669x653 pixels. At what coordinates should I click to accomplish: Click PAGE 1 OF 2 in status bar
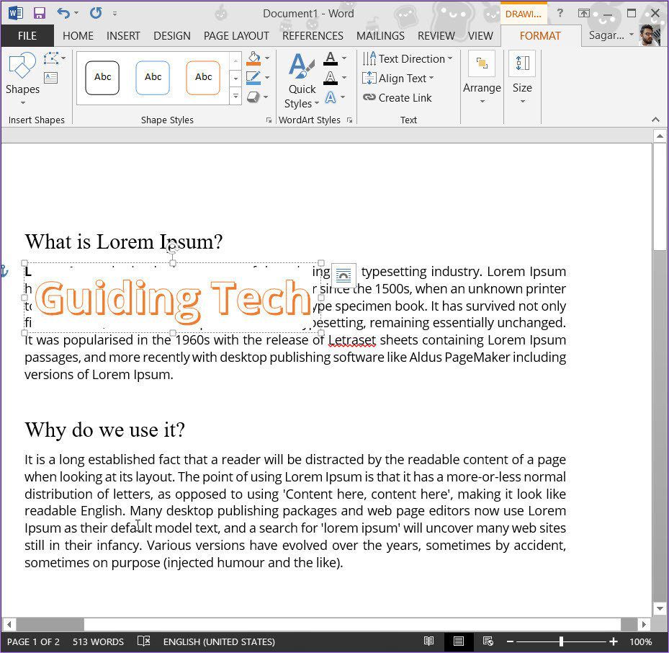[33, 642]
